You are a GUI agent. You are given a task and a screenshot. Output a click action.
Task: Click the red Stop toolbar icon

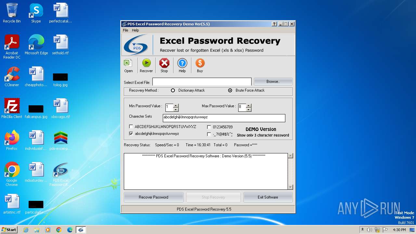point(164,65)
